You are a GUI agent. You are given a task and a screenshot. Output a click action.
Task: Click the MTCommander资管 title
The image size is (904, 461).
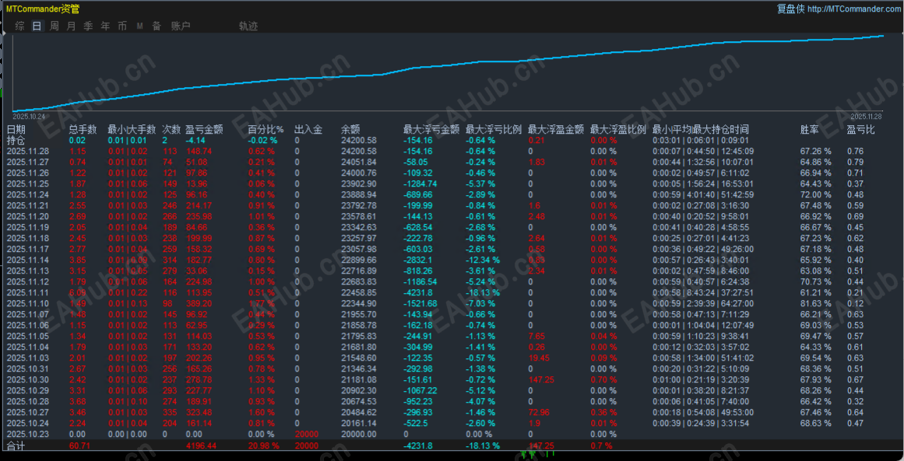[x=43, y=9]
